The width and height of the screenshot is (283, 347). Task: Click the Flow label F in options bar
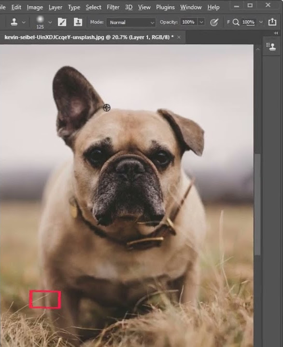[228, 22]
